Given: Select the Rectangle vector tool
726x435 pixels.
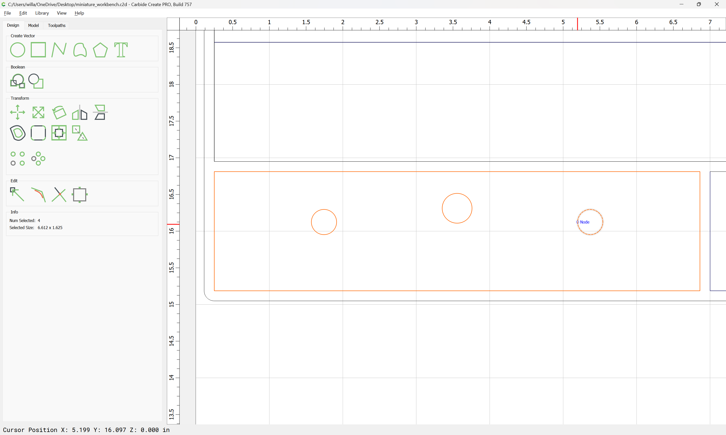Looking at the screenshot, I should [x=38, y=50].
